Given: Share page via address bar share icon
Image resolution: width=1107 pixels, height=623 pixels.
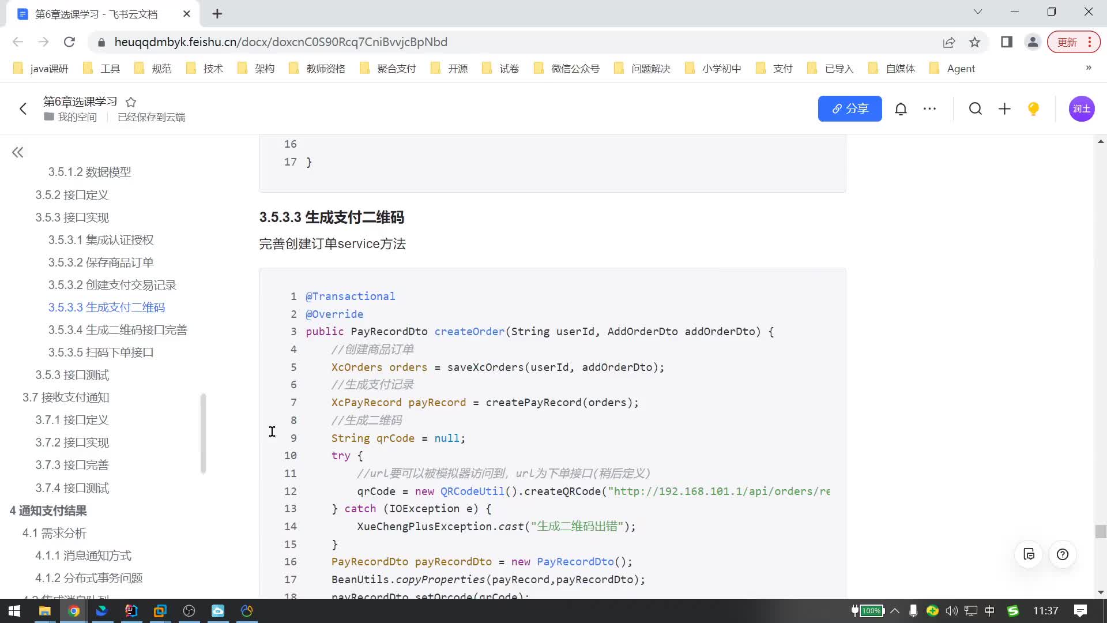Looking at the screenshot, I should click(x=949, y=42).
